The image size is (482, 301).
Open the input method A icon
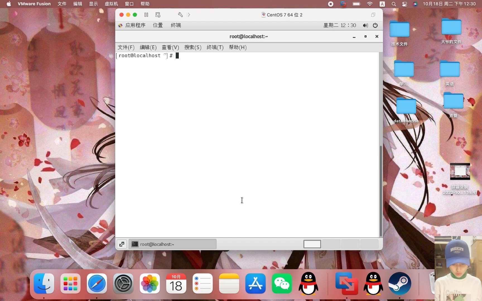tap(382, 4)
